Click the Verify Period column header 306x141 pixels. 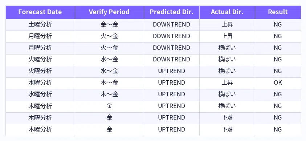tap(109, 12)
